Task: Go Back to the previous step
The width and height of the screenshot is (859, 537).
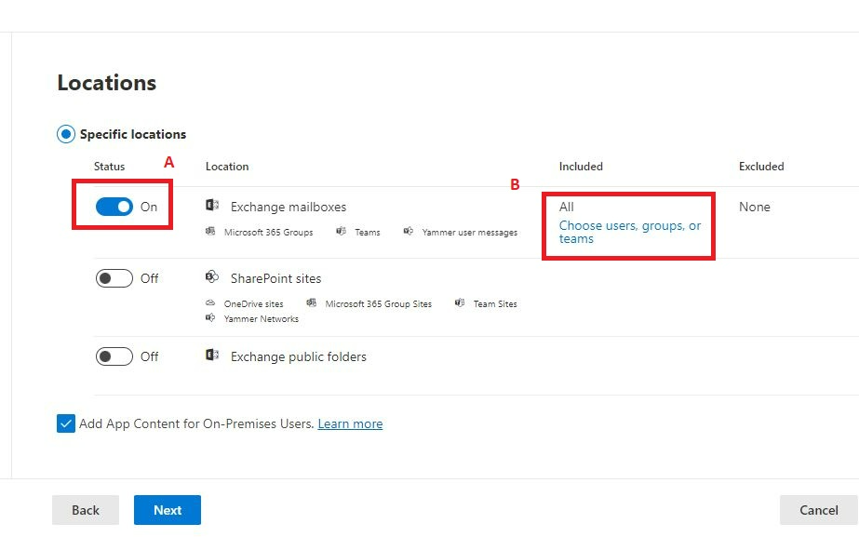Action: pos(86,510)
